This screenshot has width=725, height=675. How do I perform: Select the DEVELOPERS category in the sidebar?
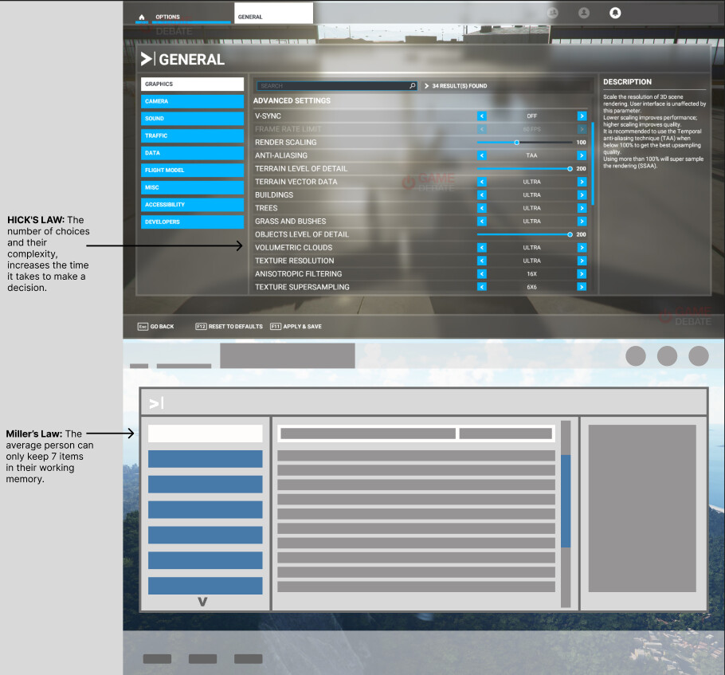point(191,221)
